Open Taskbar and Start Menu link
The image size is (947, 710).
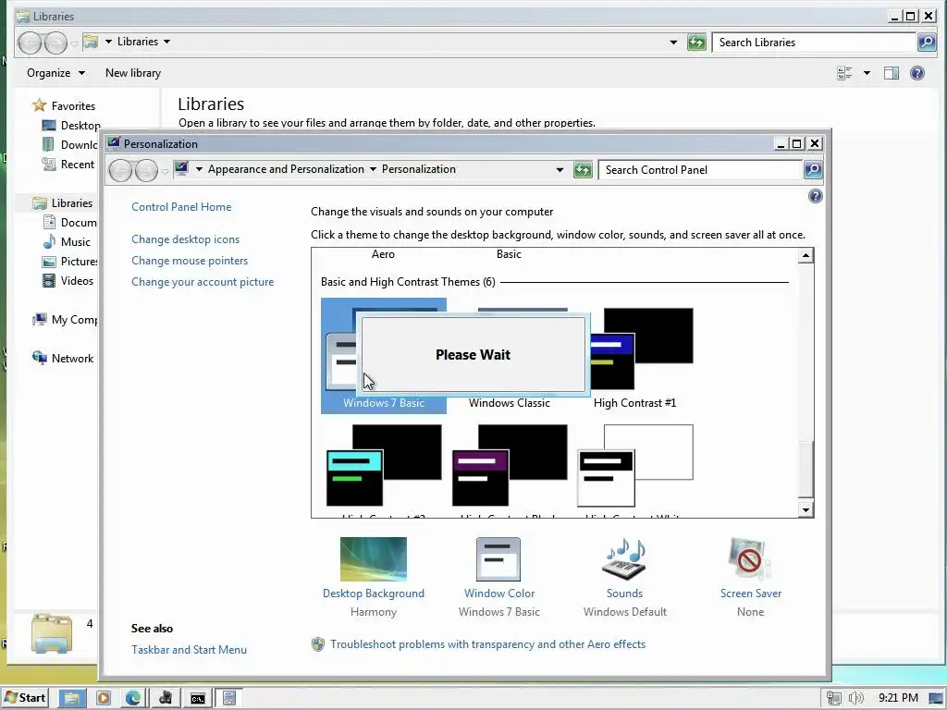point(189,650)
